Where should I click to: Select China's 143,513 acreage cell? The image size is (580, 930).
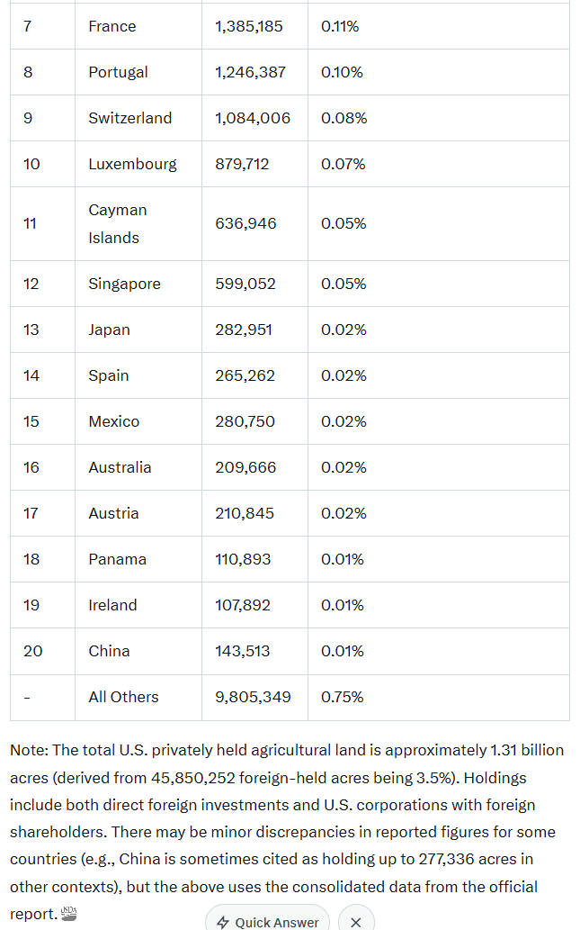pyautogui.click(x=242, y=651)
